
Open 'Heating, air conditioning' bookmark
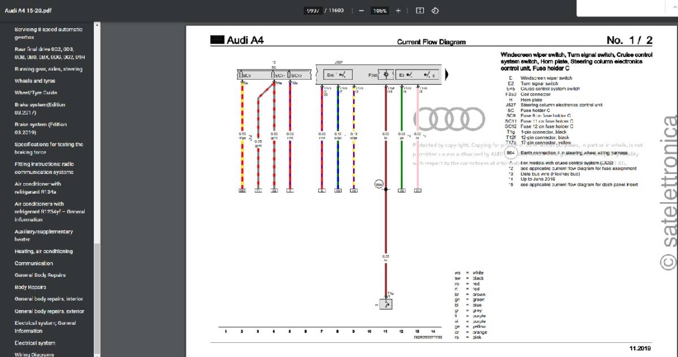[44, 251]
